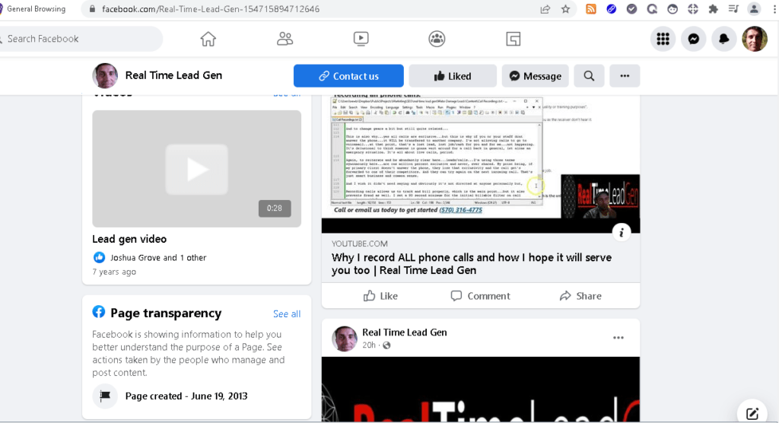Click the checkmark circle extension icon
779x423 pixels.
(631, 9)
